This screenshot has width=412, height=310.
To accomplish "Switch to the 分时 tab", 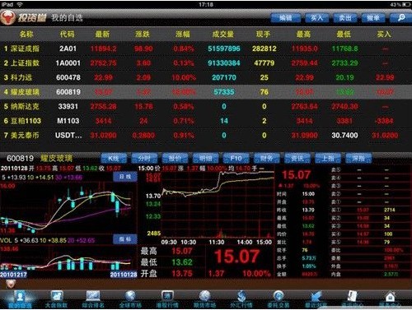I will click(144, 158).
